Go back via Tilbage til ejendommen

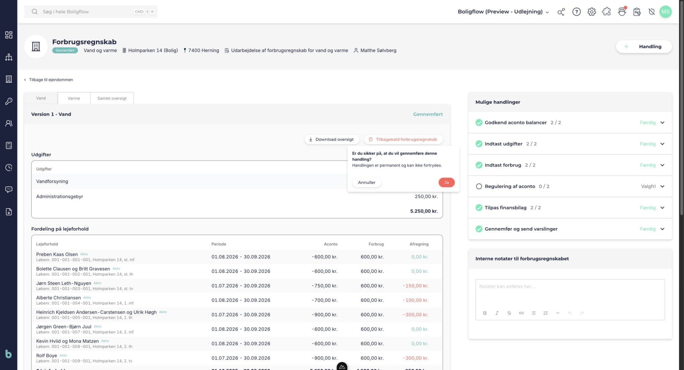pyautogui.click(x=48, y=80)
